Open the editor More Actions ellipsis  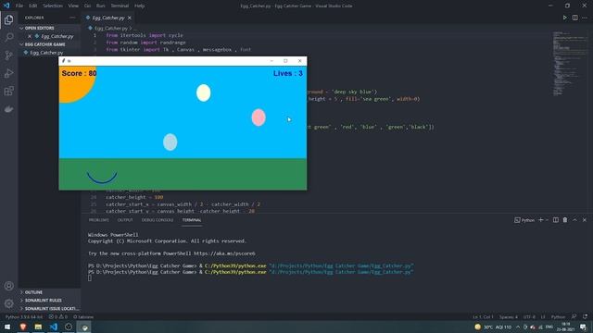(x=585, y=18)
